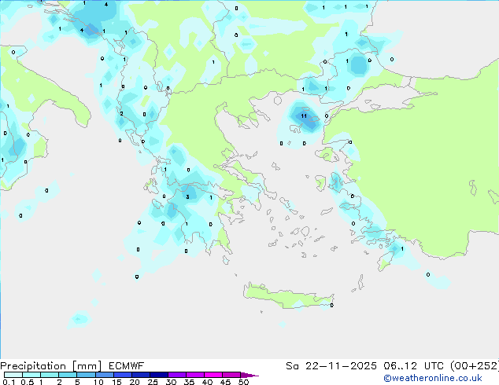
Task: Click the '40' legend scale label
Action: [207, 382]
